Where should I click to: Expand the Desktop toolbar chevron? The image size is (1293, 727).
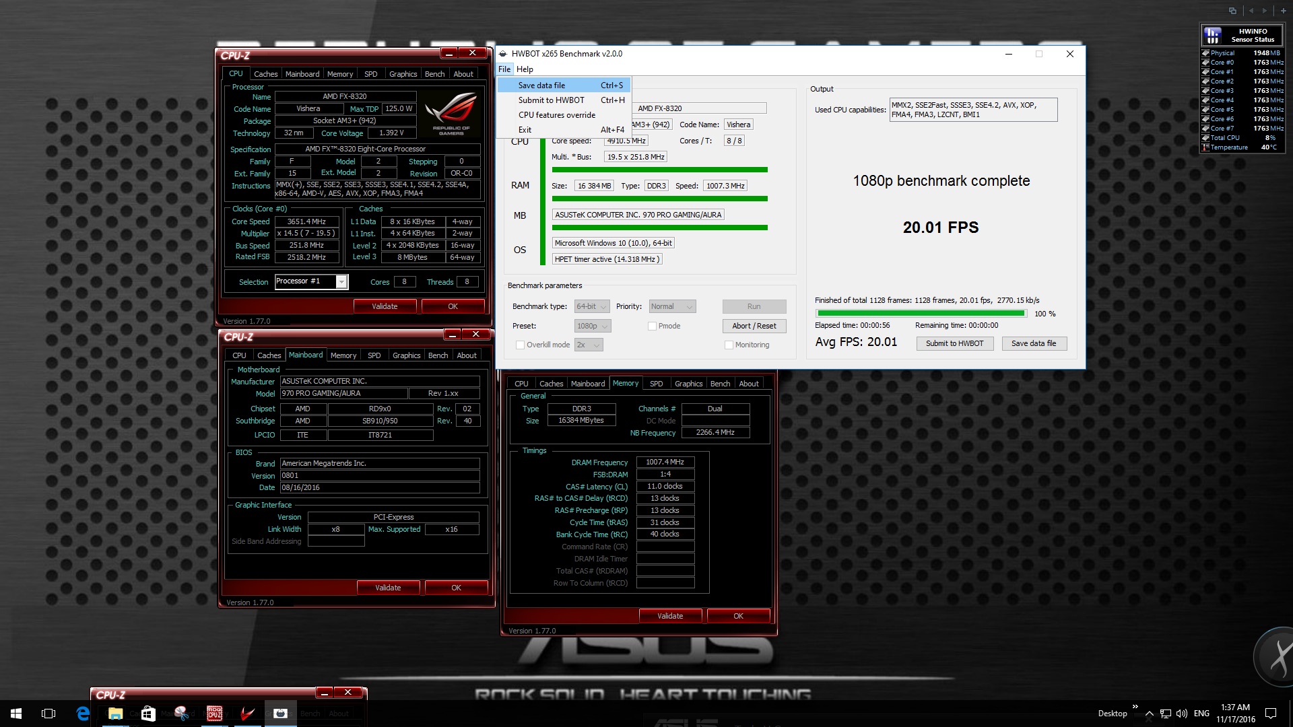1135,707
